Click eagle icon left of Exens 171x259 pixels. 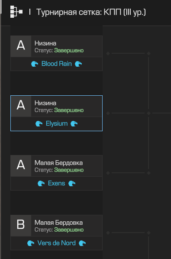coord(41,184)
